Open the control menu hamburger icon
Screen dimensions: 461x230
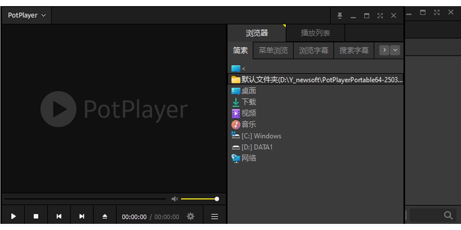click(214, 216)
